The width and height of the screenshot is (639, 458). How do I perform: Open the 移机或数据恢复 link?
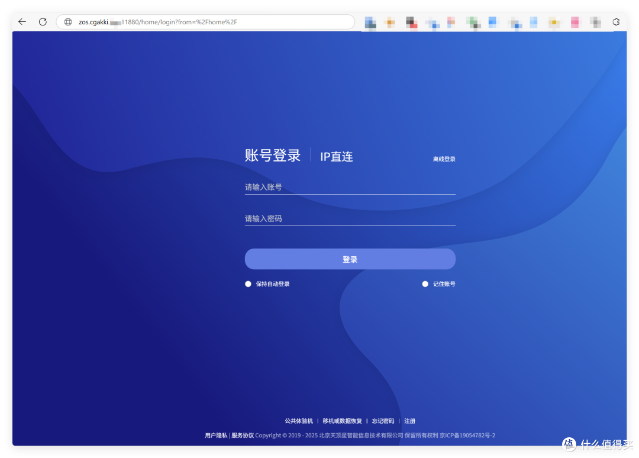(343, 421)
